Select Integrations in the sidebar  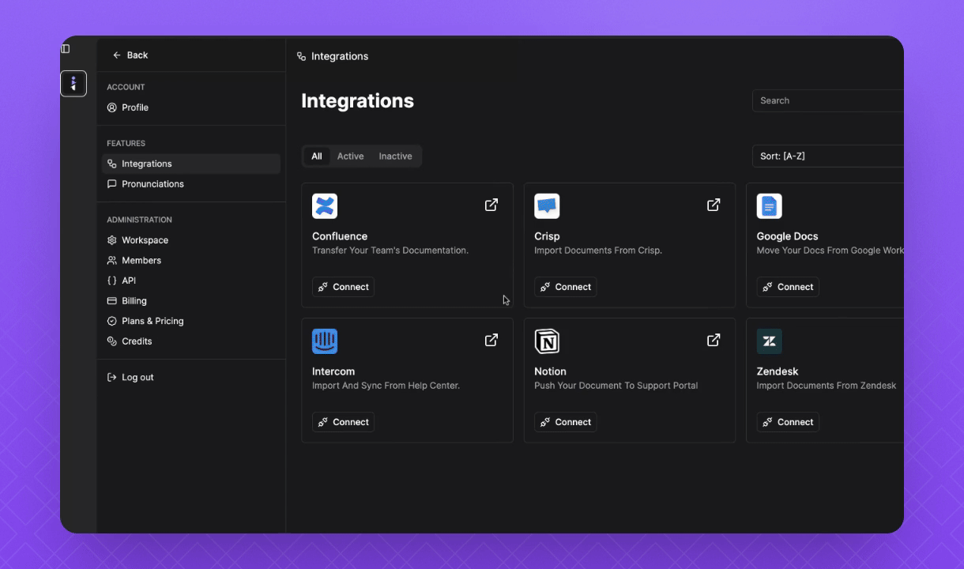click(x=191, y=164)
